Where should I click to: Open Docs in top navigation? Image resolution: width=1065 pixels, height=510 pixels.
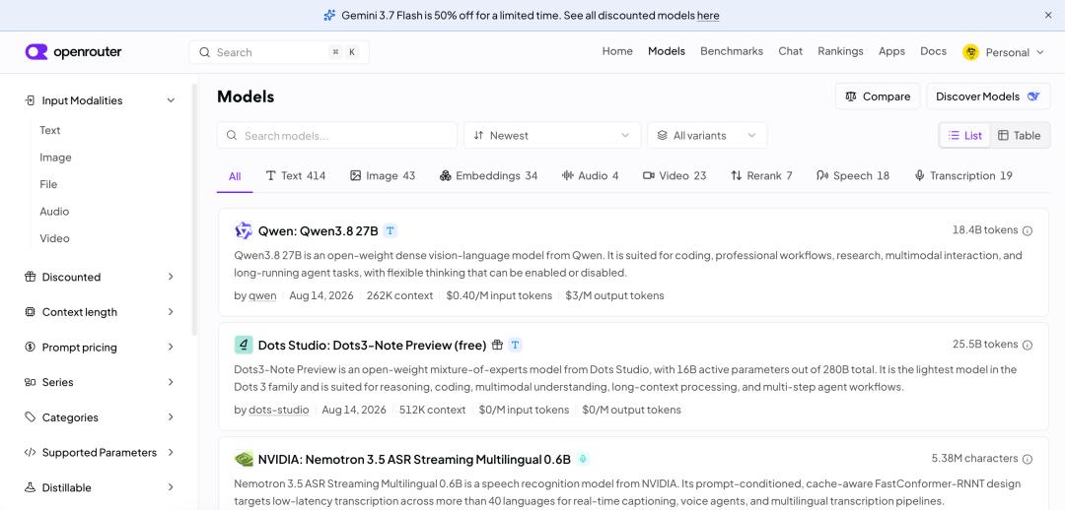point(933,51)
